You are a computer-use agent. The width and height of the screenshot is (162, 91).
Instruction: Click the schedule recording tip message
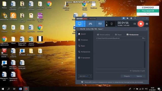tap(112, 82)
